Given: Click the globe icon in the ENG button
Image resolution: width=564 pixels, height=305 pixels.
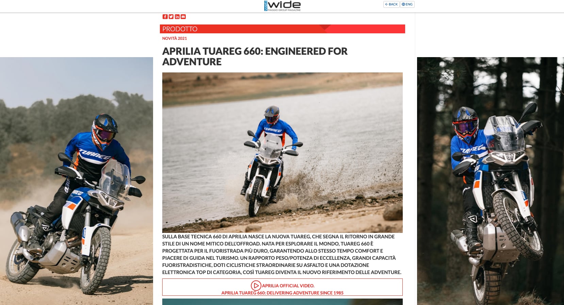Looking at the screenshot, I should pos(403,4).
